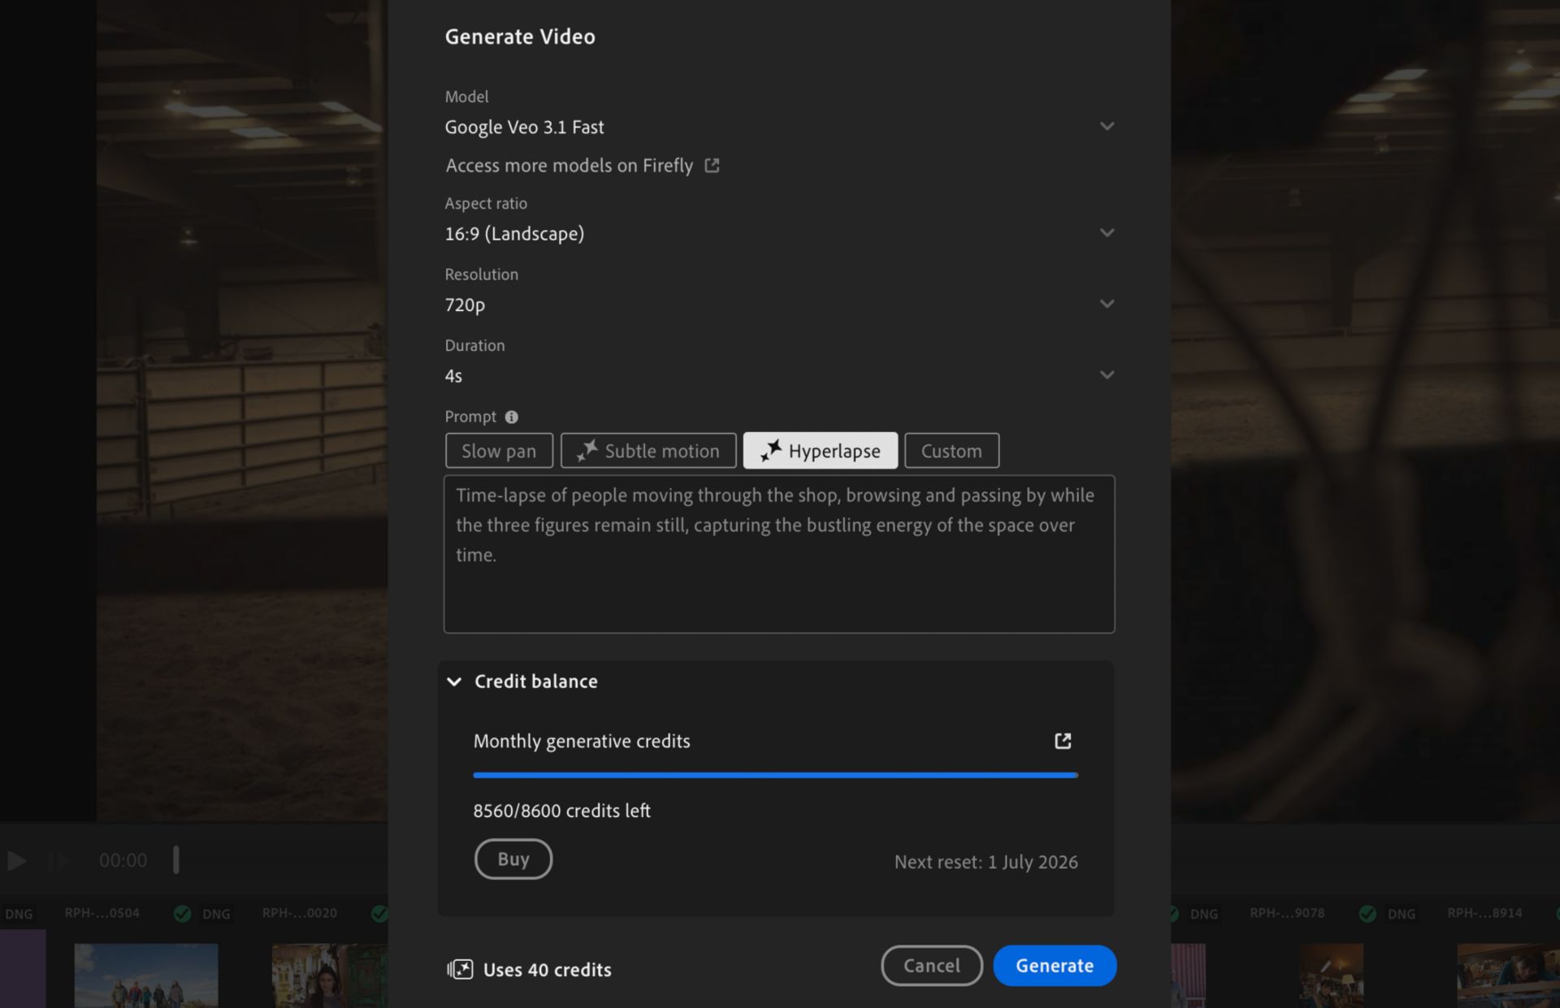Open the Duration 4s dropdown

click(x=779, y=375)
